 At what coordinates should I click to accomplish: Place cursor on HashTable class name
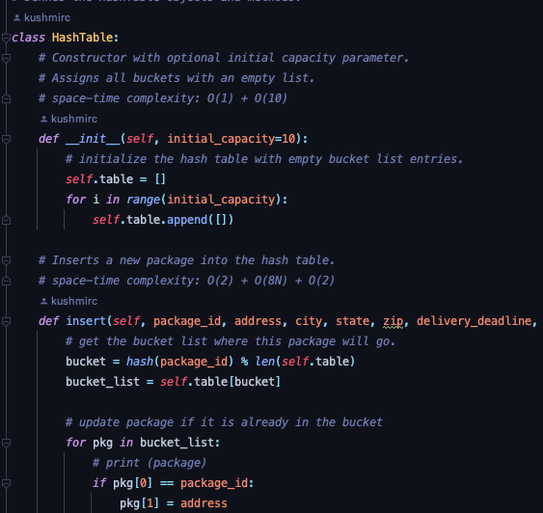82,38
